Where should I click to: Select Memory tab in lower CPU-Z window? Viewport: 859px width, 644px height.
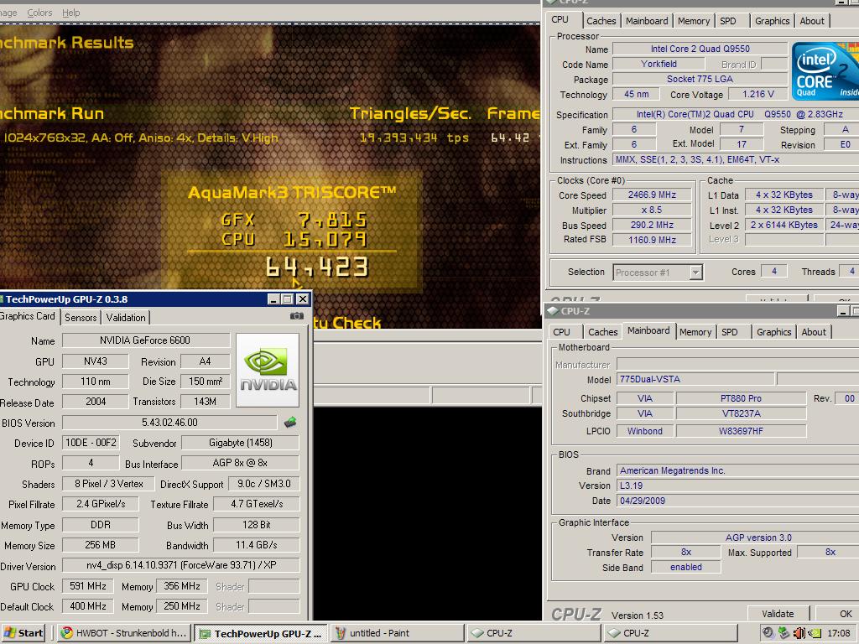pos(695,332)
